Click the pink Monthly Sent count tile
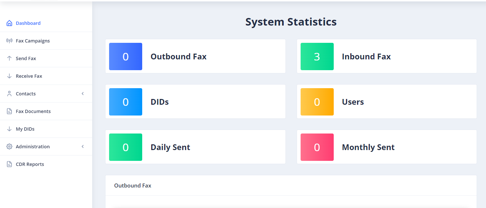 [317, 147]
